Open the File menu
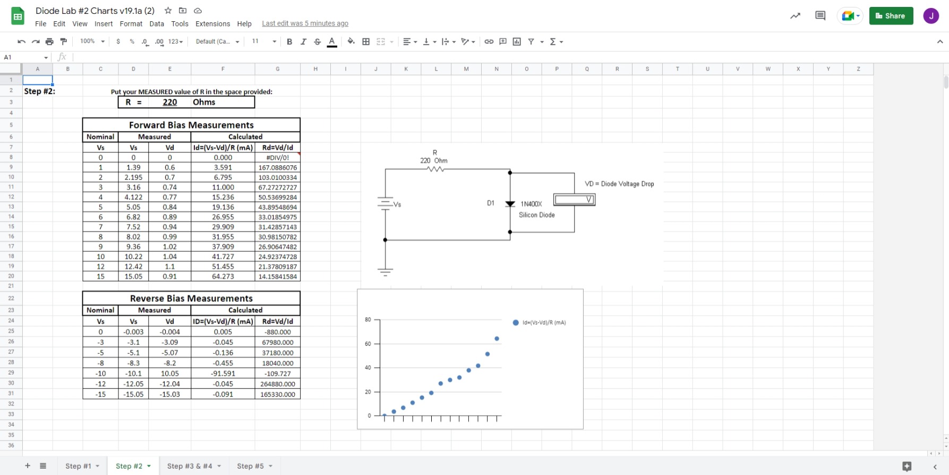 tap(40, 24)
